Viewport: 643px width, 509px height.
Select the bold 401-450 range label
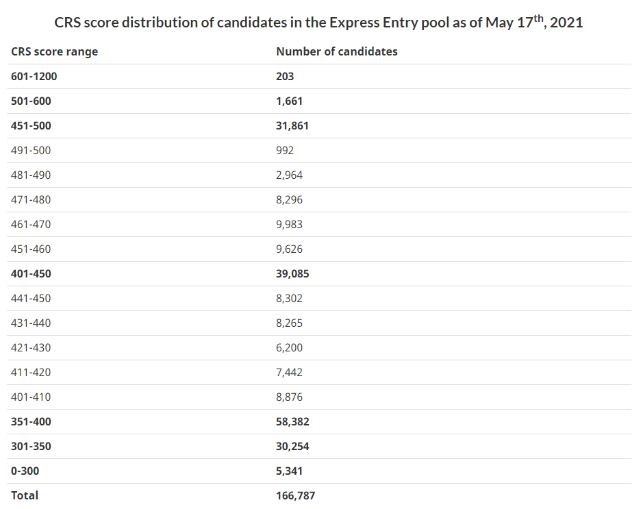(31, 273)
